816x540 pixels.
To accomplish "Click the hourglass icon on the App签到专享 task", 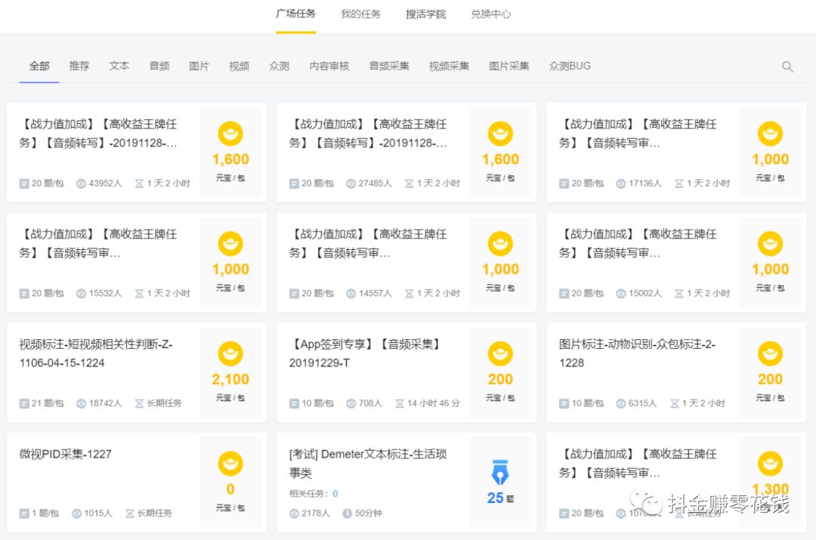I will point(399,403).
